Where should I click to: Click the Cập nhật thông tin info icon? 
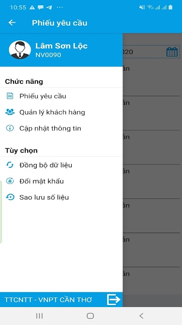pyautogui.click(x=10, y=128)
